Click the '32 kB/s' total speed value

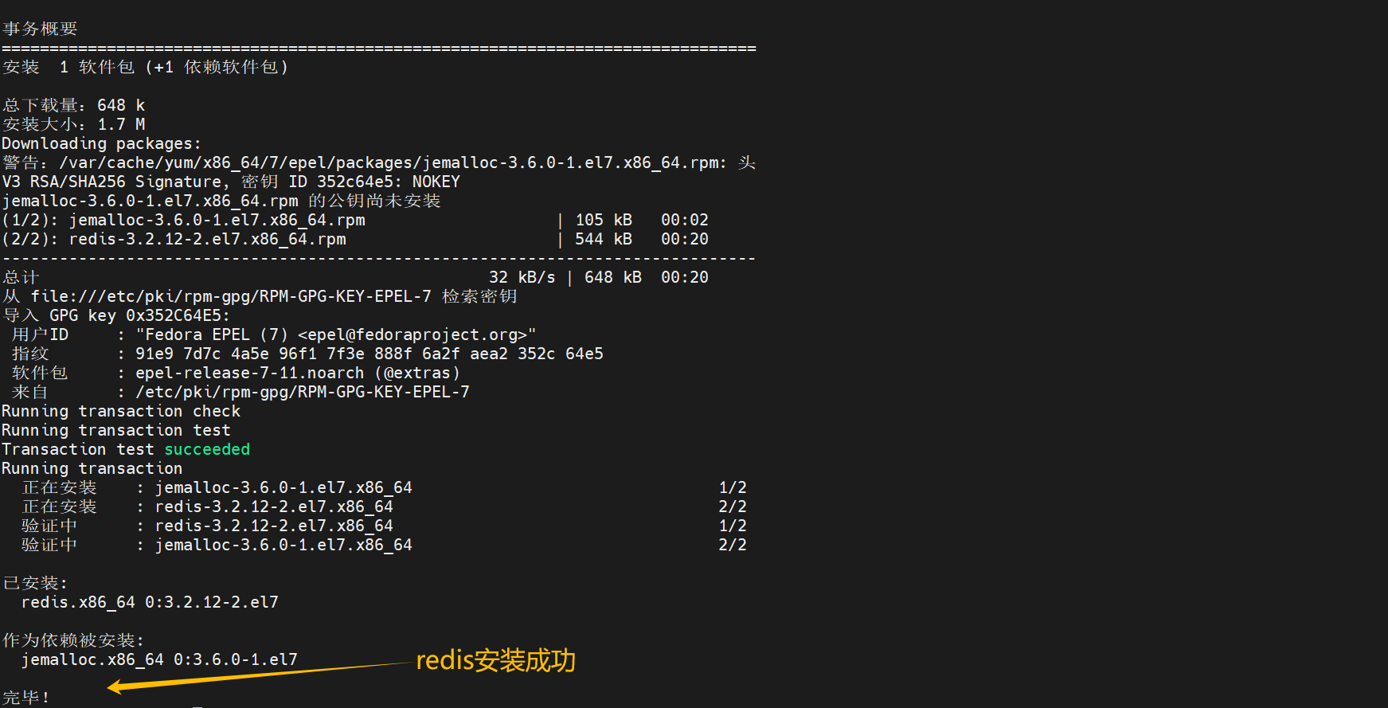click(522, 277)
